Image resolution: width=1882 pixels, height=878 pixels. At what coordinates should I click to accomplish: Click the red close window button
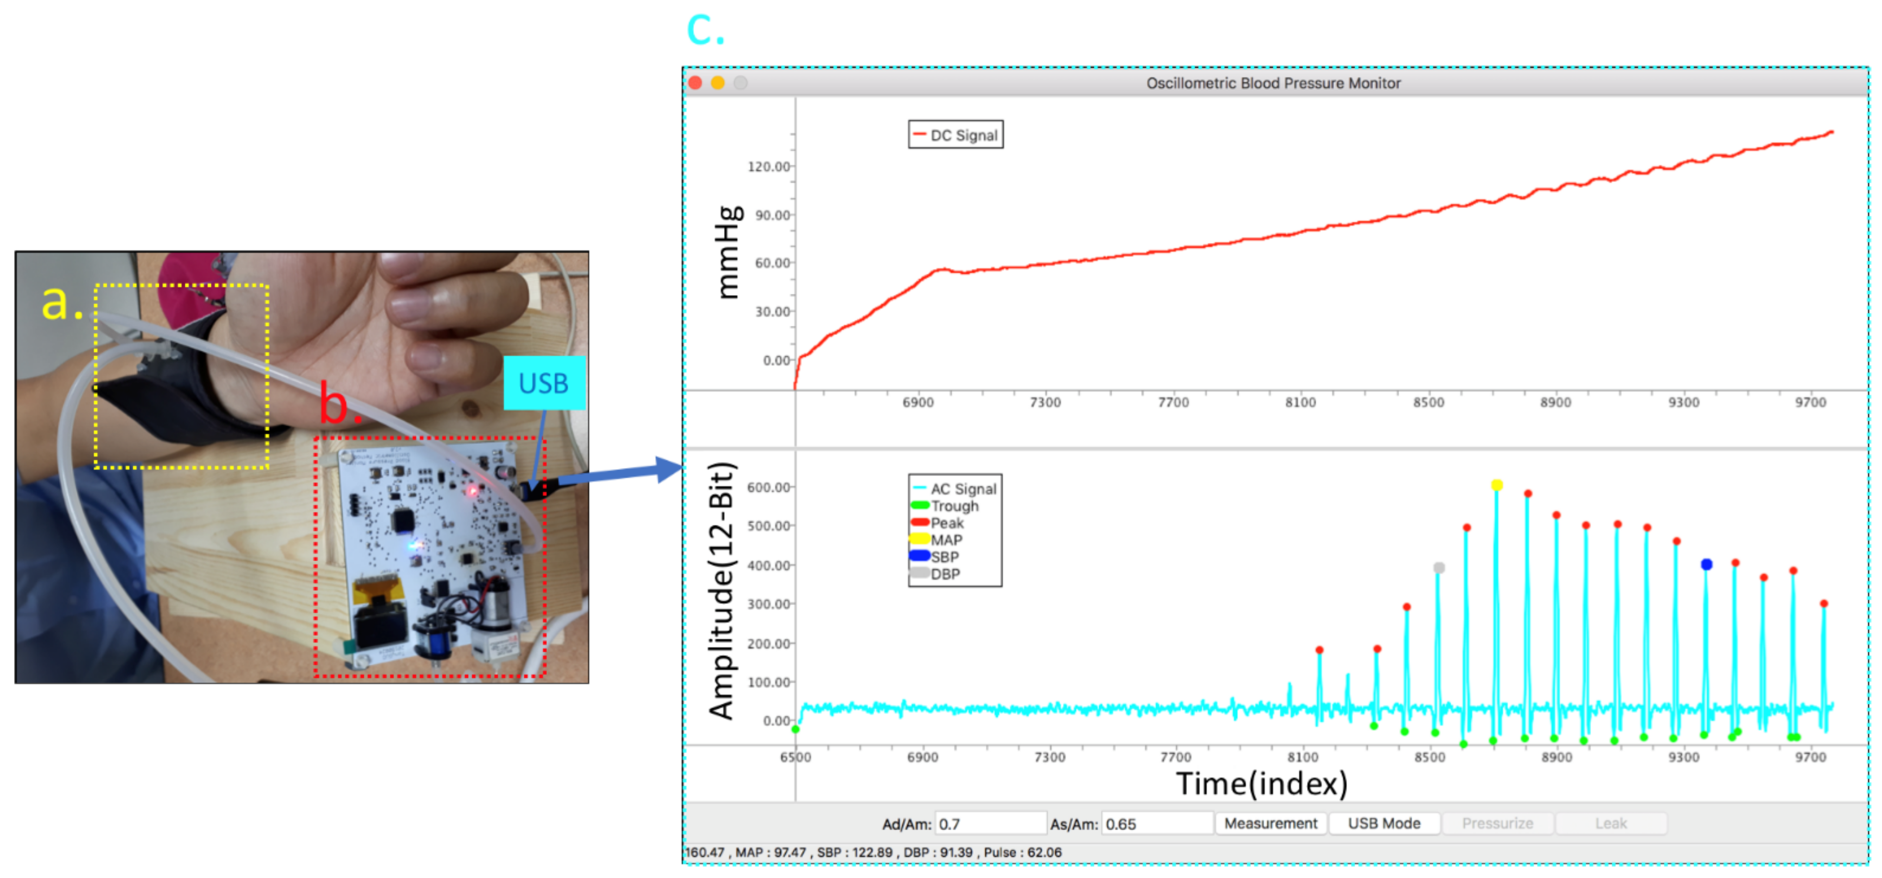[695, 83]
